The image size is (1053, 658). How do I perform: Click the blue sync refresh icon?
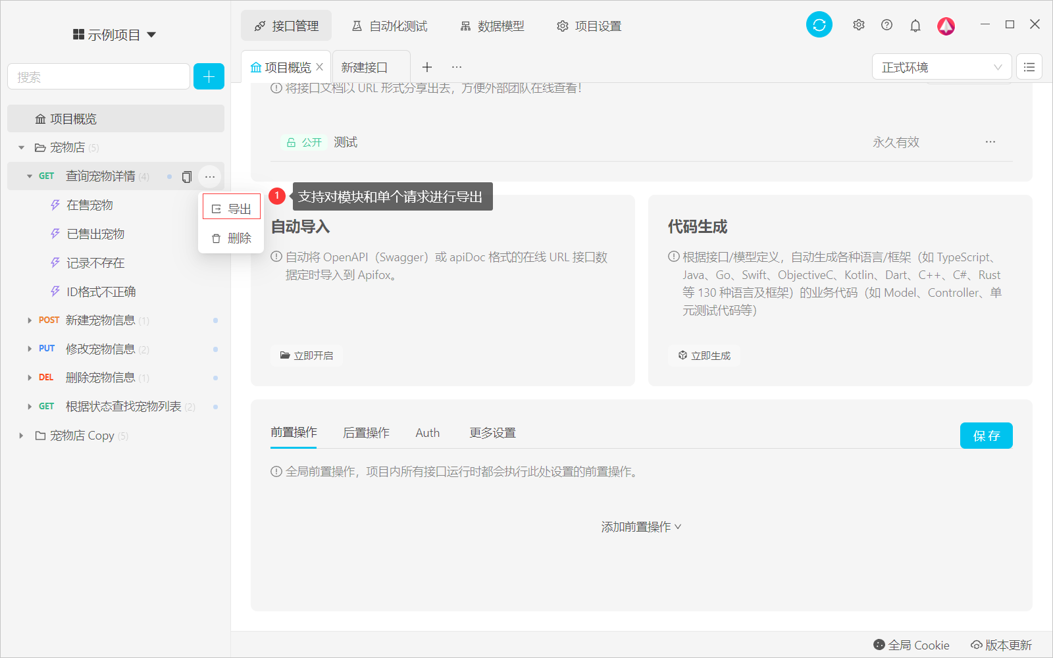819,25
